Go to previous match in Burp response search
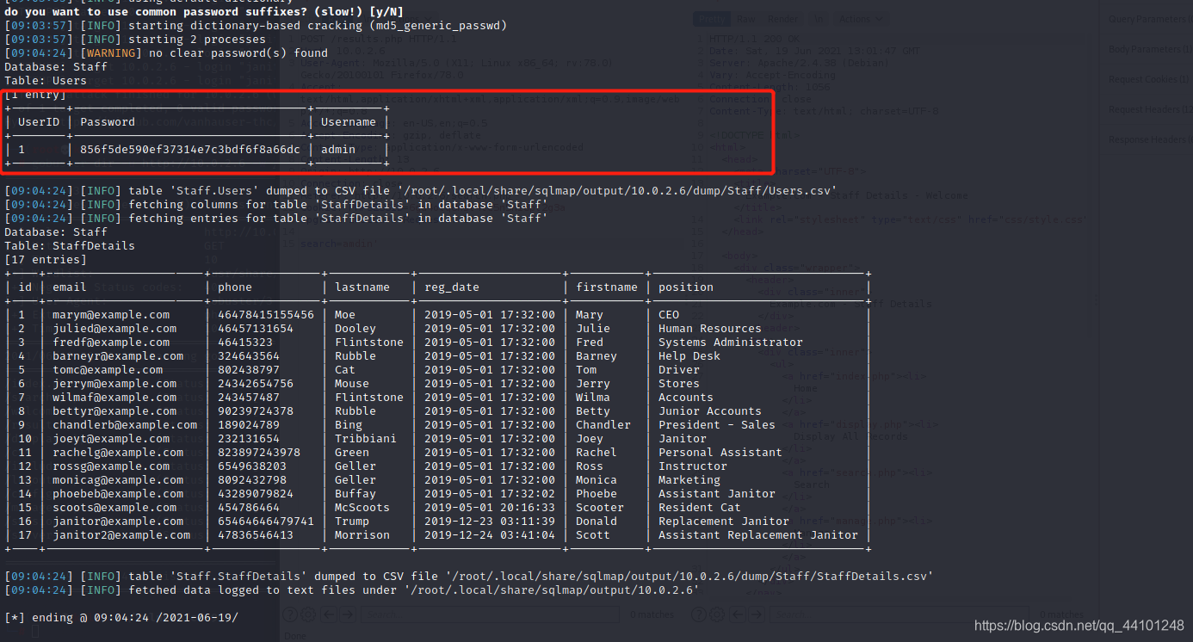Image resolution: width=1193 pixels, height=642 pixels. (x=738, y=614)
